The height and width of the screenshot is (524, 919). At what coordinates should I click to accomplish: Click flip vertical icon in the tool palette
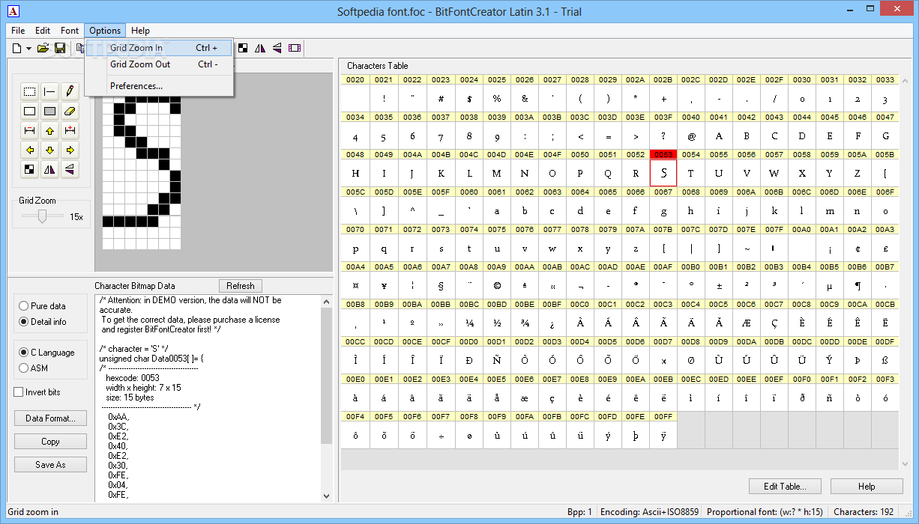[x=70, y=170]
